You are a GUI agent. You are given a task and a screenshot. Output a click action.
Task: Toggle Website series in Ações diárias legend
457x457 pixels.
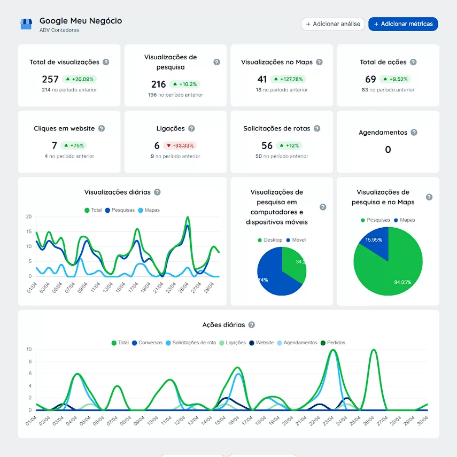tap(261, 343)
